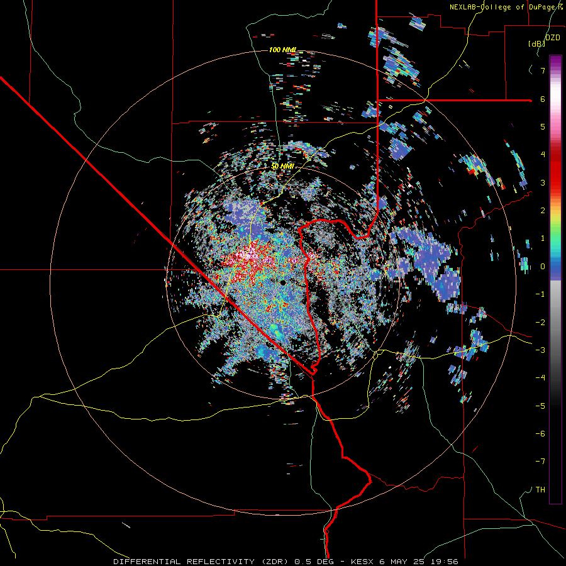566x566 pixels.
Task: Select the 1 tick on color scale
Action: click(543, 238)
